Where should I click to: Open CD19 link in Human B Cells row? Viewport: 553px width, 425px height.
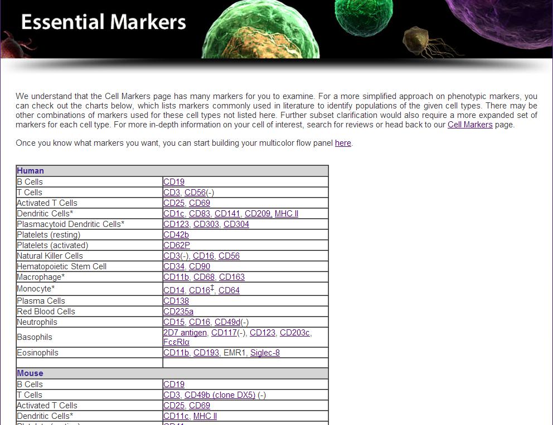(173, 182)
